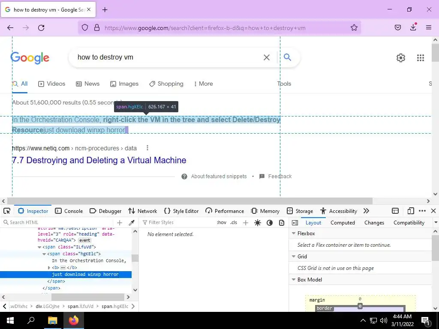439x329 pixels.
Task: Open the Storage panel
Action: point(300,211)
